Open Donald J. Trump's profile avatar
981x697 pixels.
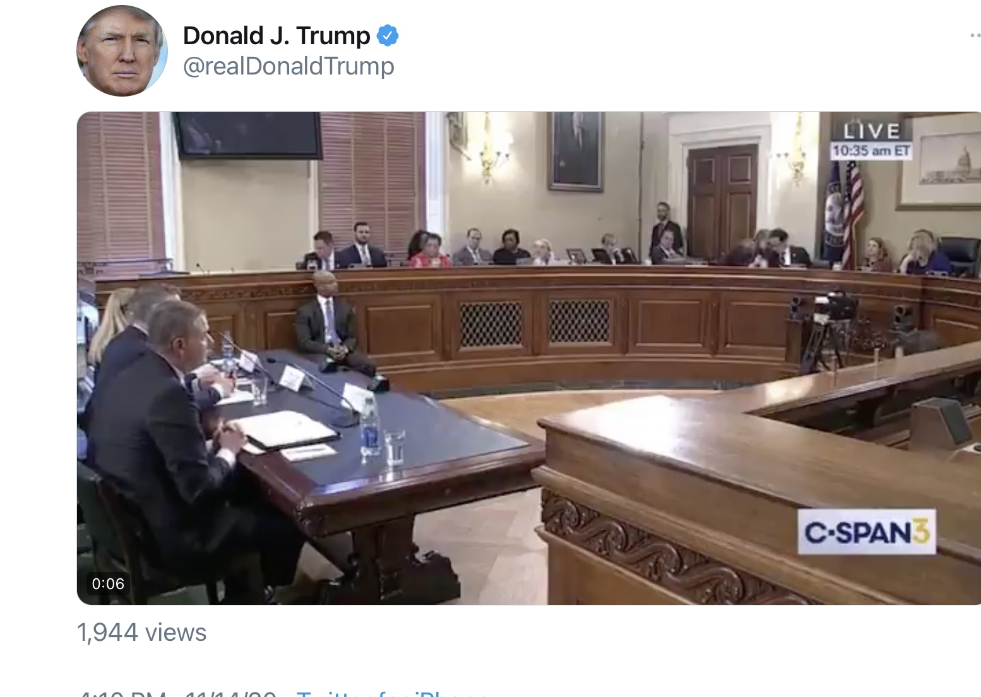click(122, 51)
